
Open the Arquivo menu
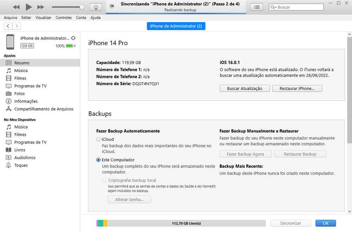(10, 18)
